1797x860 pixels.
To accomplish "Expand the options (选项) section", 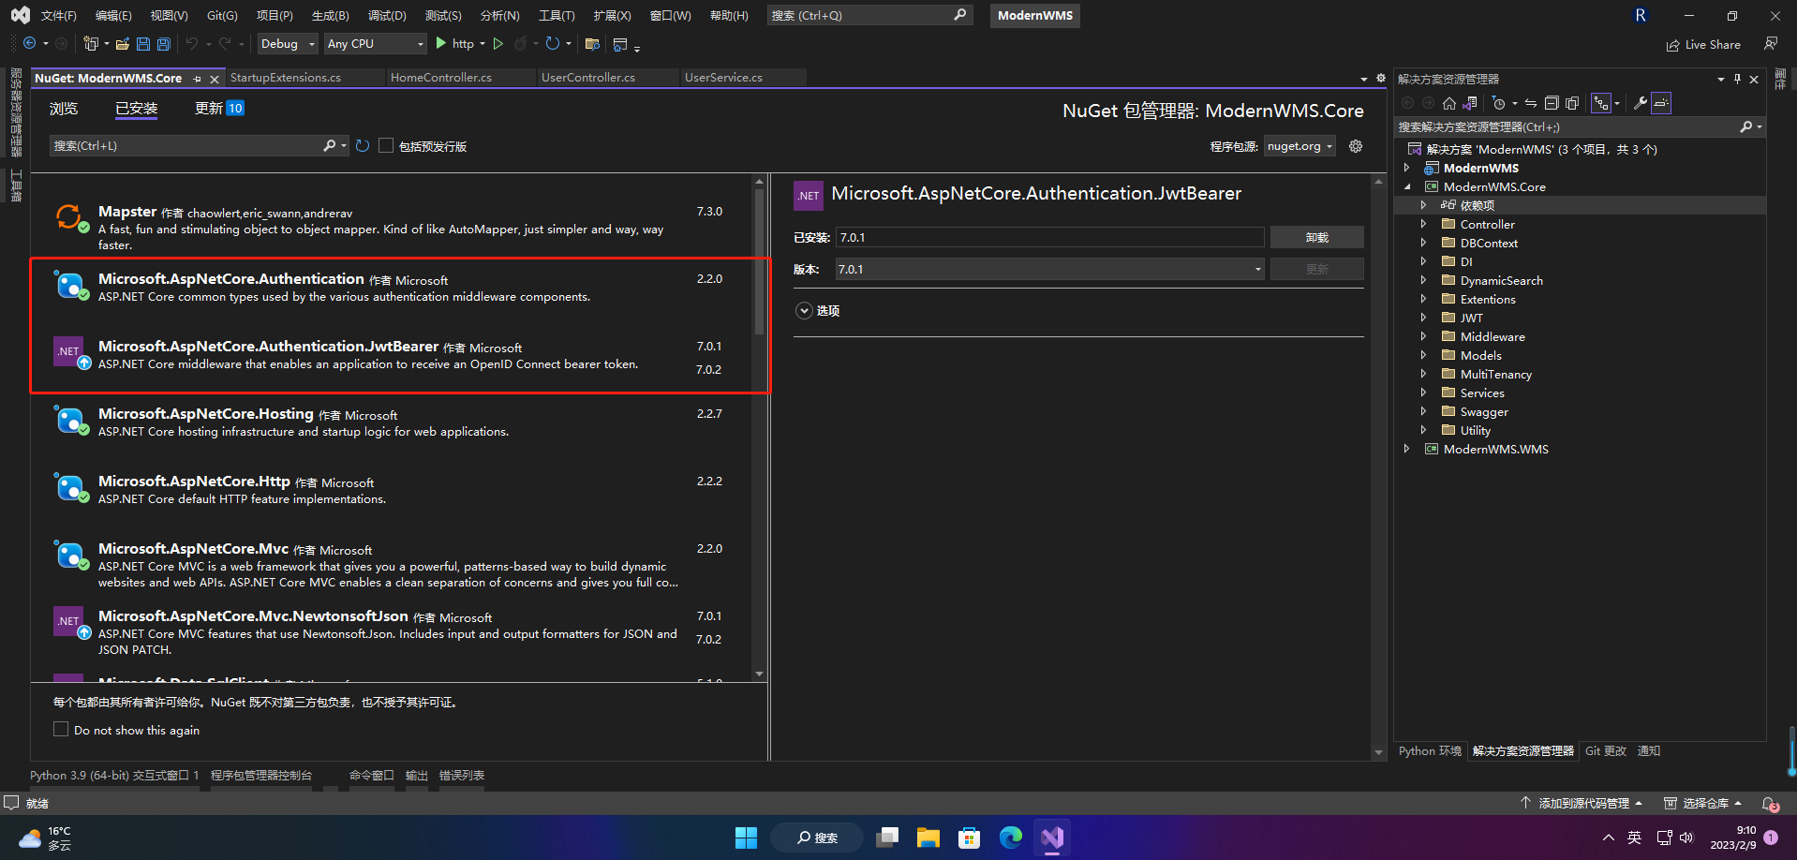I will click(x=804, y=311).
